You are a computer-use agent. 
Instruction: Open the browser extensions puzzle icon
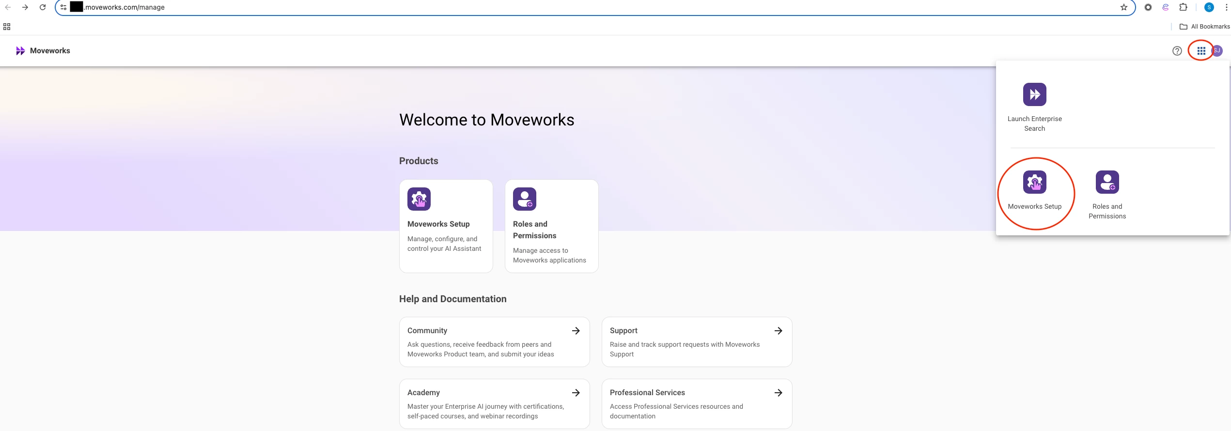(1183, 7)
